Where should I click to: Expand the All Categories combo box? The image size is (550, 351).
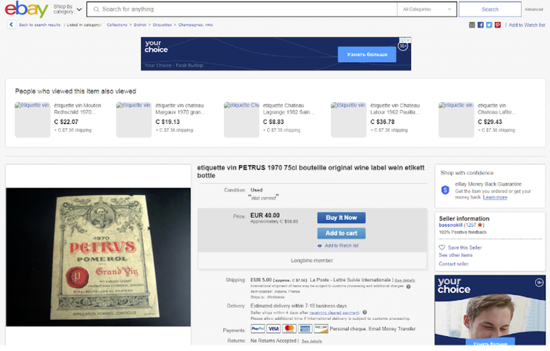click(x=427, y=9)
